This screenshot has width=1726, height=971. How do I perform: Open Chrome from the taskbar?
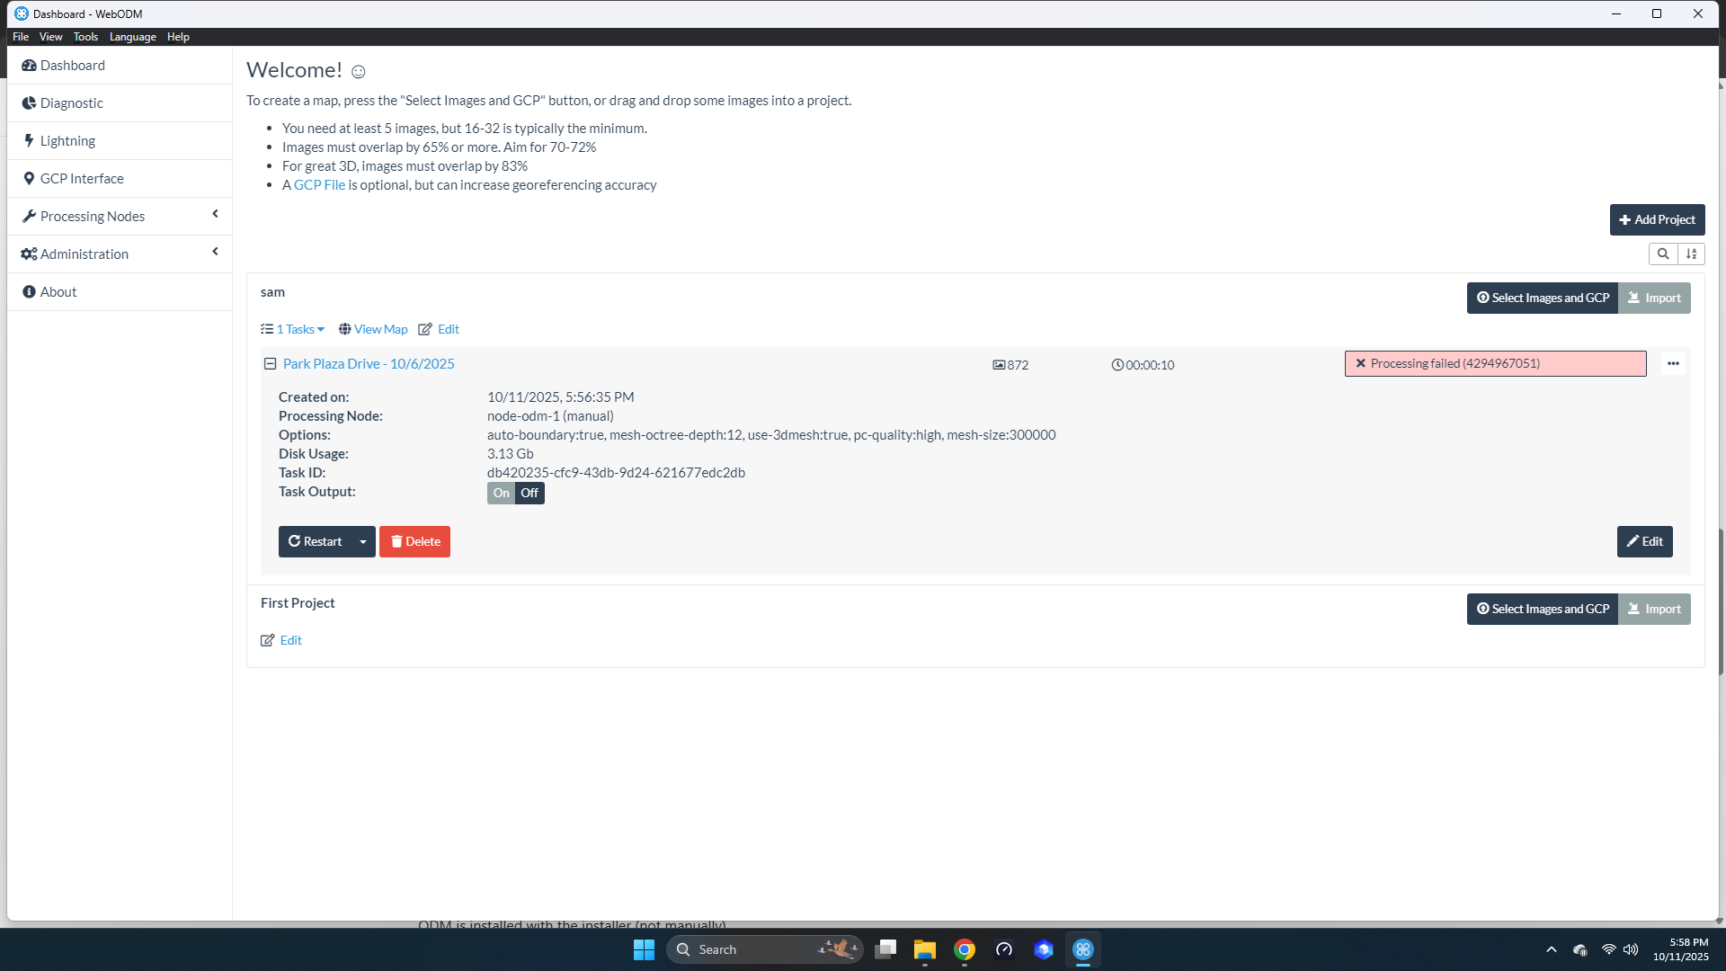(x=964, y=949)
